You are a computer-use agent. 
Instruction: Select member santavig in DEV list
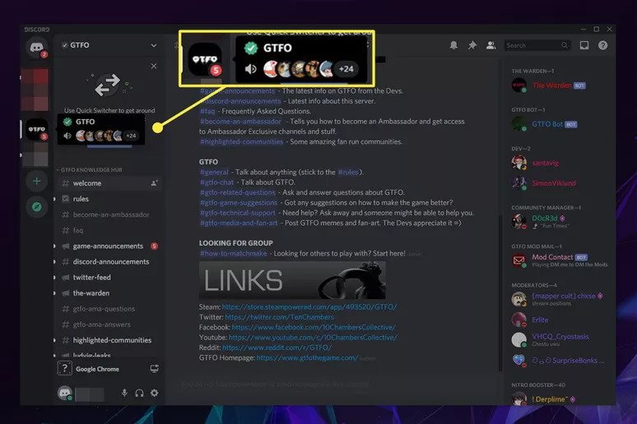pyautogui.click(x=560, y=163)
